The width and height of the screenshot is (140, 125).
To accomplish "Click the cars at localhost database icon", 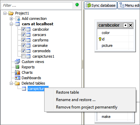I will pyautogui.click(x=18, y=24).
